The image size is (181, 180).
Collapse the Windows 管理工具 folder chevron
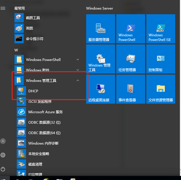(78, 80)
